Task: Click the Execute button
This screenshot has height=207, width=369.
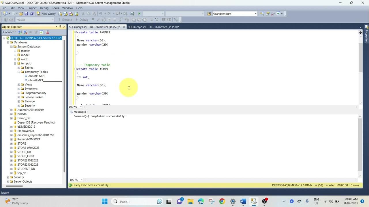Action: tap(65, 20)
